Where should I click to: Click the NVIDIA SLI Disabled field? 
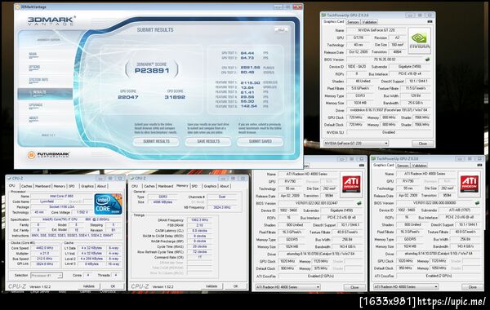pos(389,132)
